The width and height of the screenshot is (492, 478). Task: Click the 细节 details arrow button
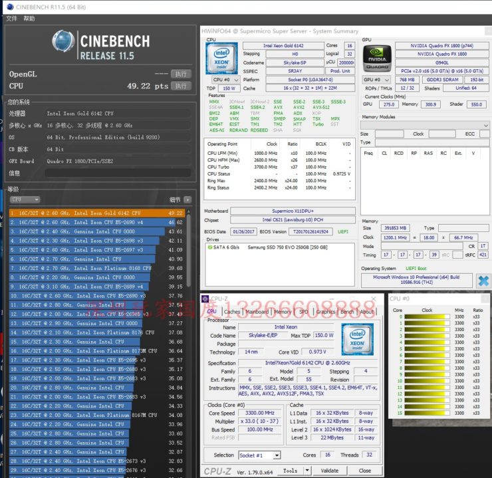click(x=187, y=199)
